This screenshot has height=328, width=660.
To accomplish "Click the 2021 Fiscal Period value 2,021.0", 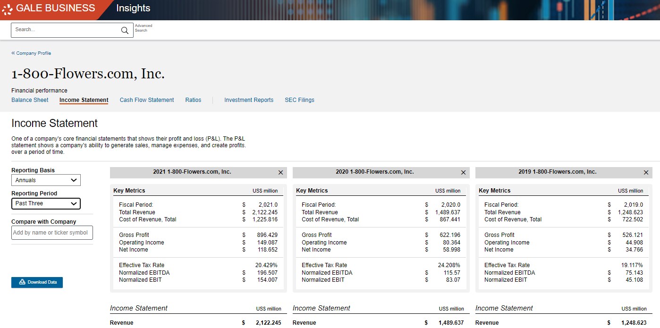I will coord(268,205).
